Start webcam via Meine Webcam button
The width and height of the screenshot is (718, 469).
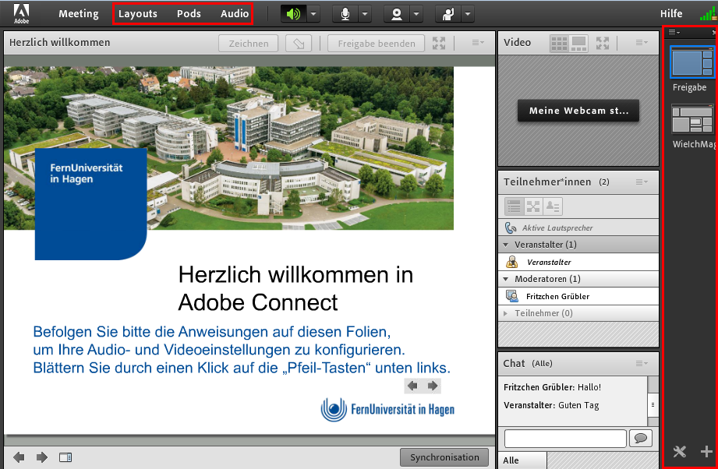click(578, 111)
